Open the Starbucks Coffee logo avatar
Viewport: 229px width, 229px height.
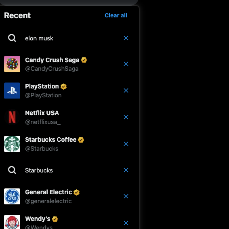point(12,144)
